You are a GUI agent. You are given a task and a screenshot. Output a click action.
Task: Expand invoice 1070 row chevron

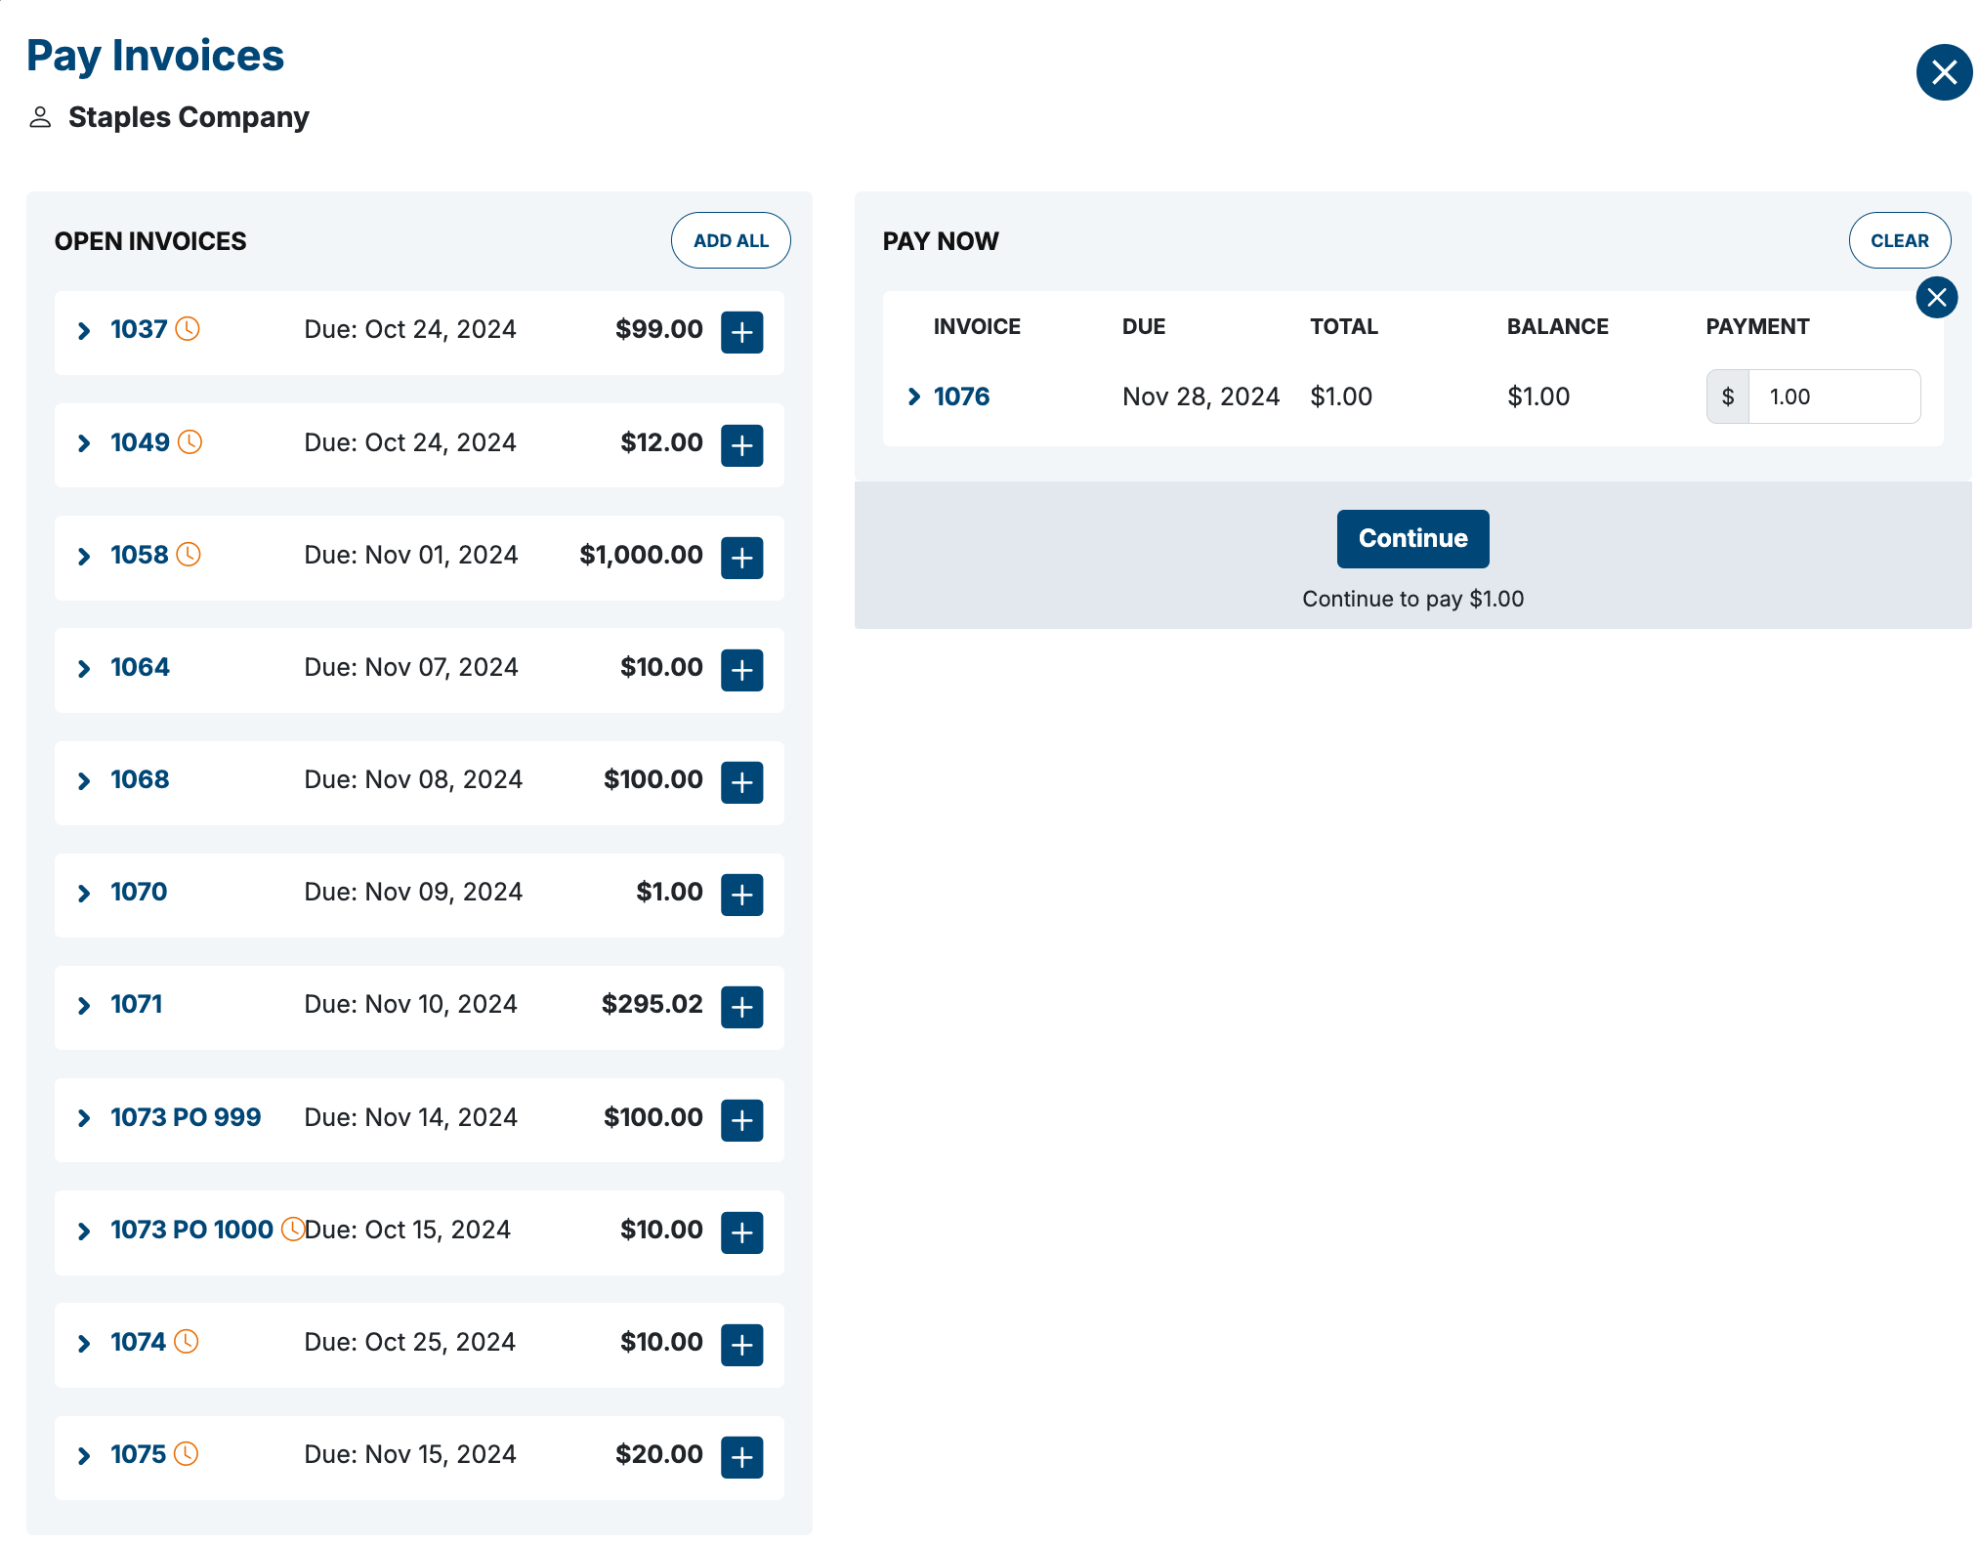point(84,894)
